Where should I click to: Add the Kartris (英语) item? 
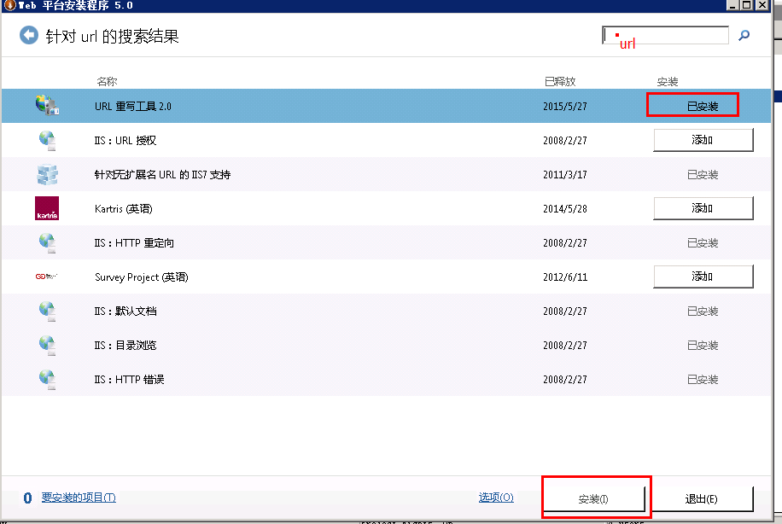pos(703,208)
